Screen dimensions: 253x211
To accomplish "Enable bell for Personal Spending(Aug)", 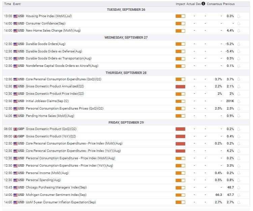I will coord(239,180).
